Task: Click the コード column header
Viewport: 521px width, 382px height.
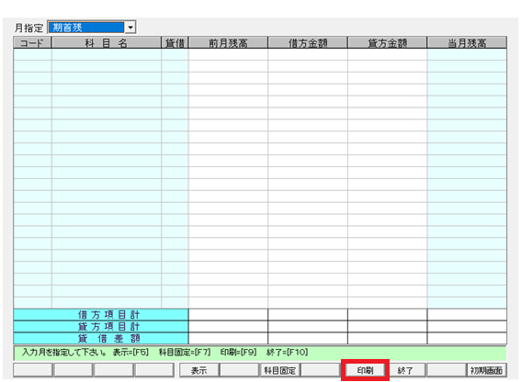Action: [x=32, y=43]
